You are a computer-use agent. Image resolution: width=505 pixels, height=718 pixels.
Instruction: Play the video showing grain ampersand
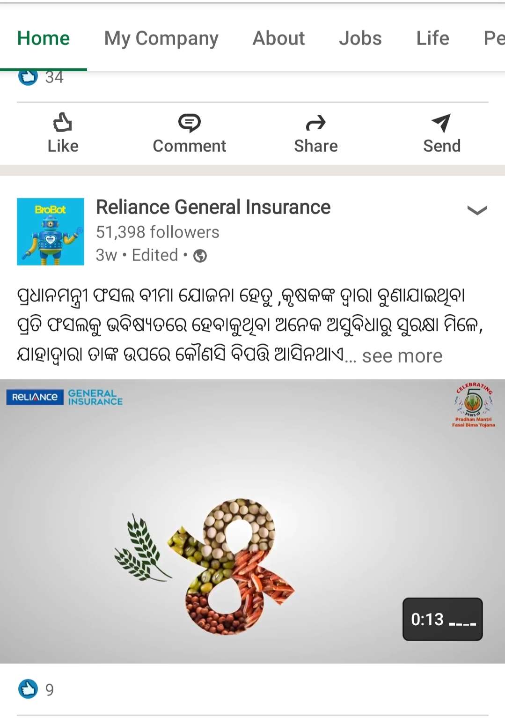pos(252,521)
